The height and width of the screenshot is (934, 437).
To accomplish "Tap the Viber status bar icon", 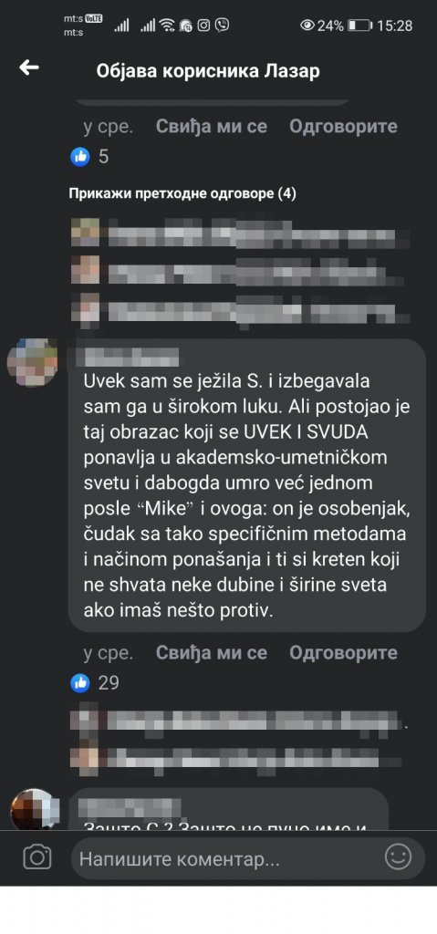I will point(223,25).
